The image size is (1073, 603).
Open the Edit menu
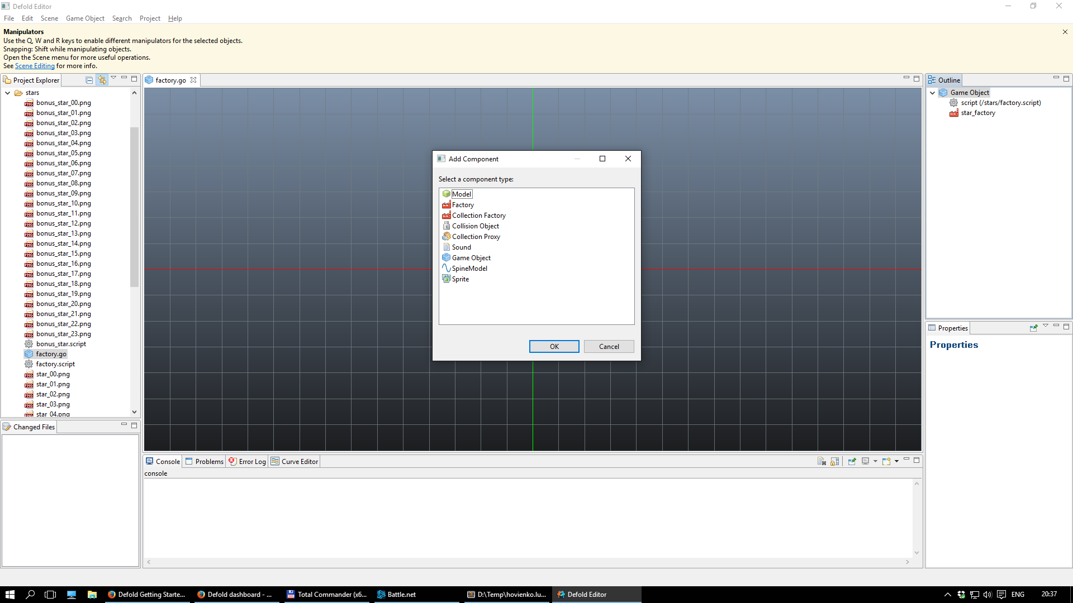pyautogui.click(x=27, y=18)
